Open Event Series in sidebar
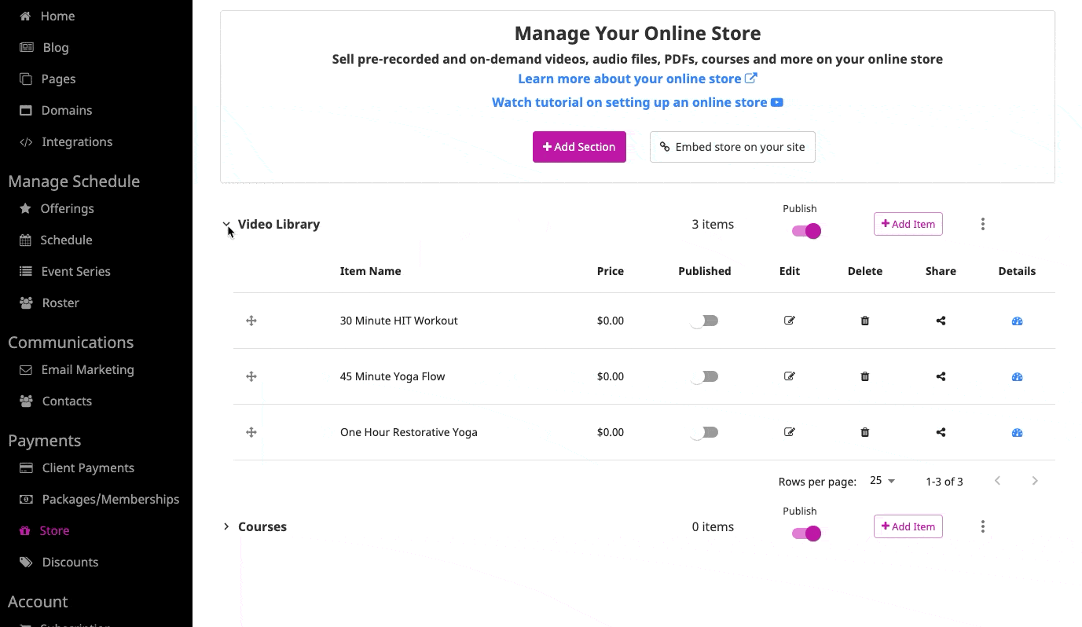Image resolution: width=1082 pixels, height=627 pixels. click(x=76, y=271)
